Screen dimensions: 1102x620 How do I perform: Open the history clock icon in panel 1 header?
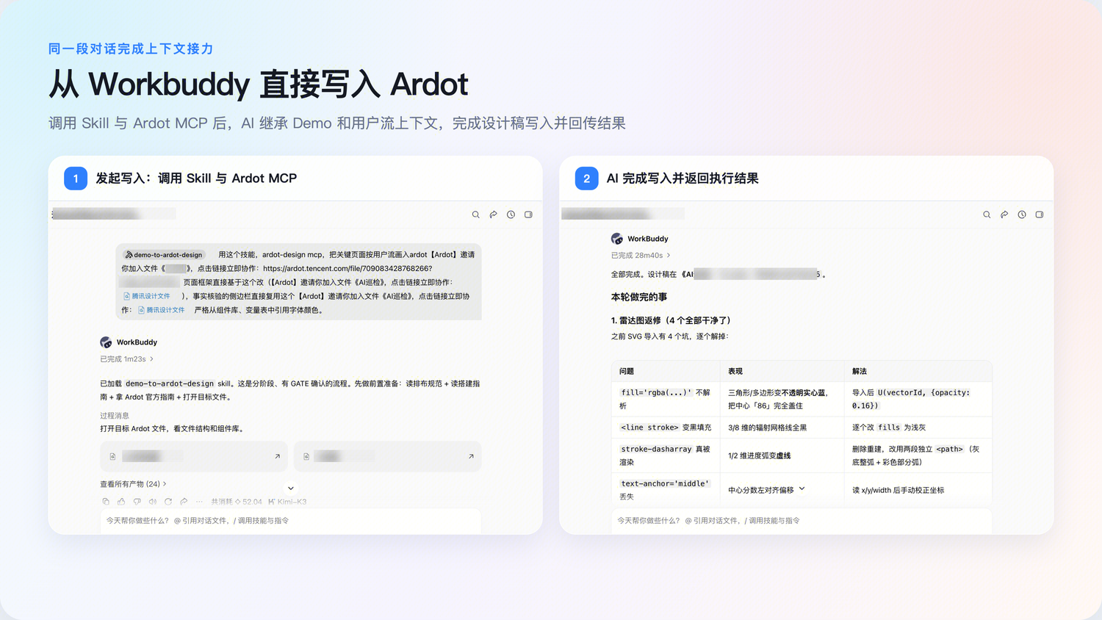511,215
